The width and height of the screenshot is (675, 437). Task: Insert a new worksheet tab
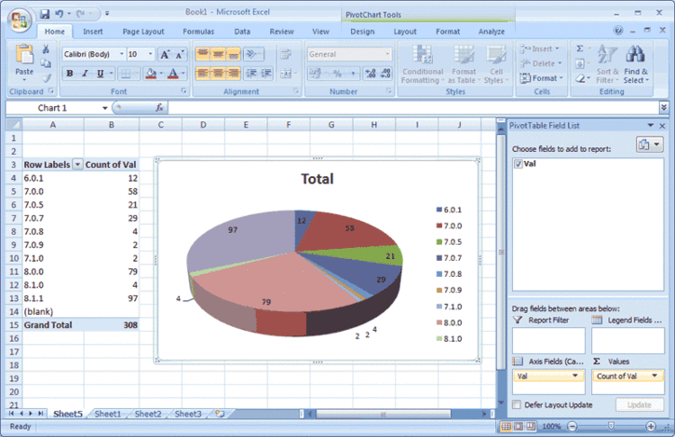point(220,414)
